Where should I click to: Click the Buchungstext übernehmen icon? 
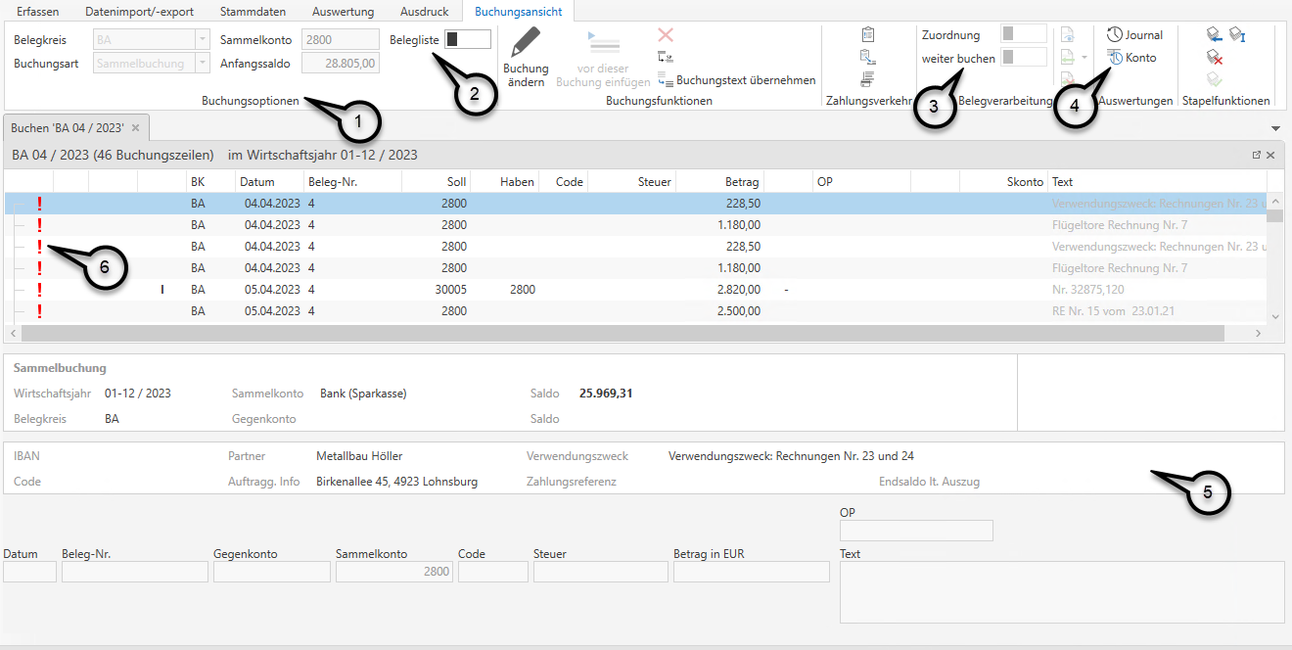(x=666, y=80)
